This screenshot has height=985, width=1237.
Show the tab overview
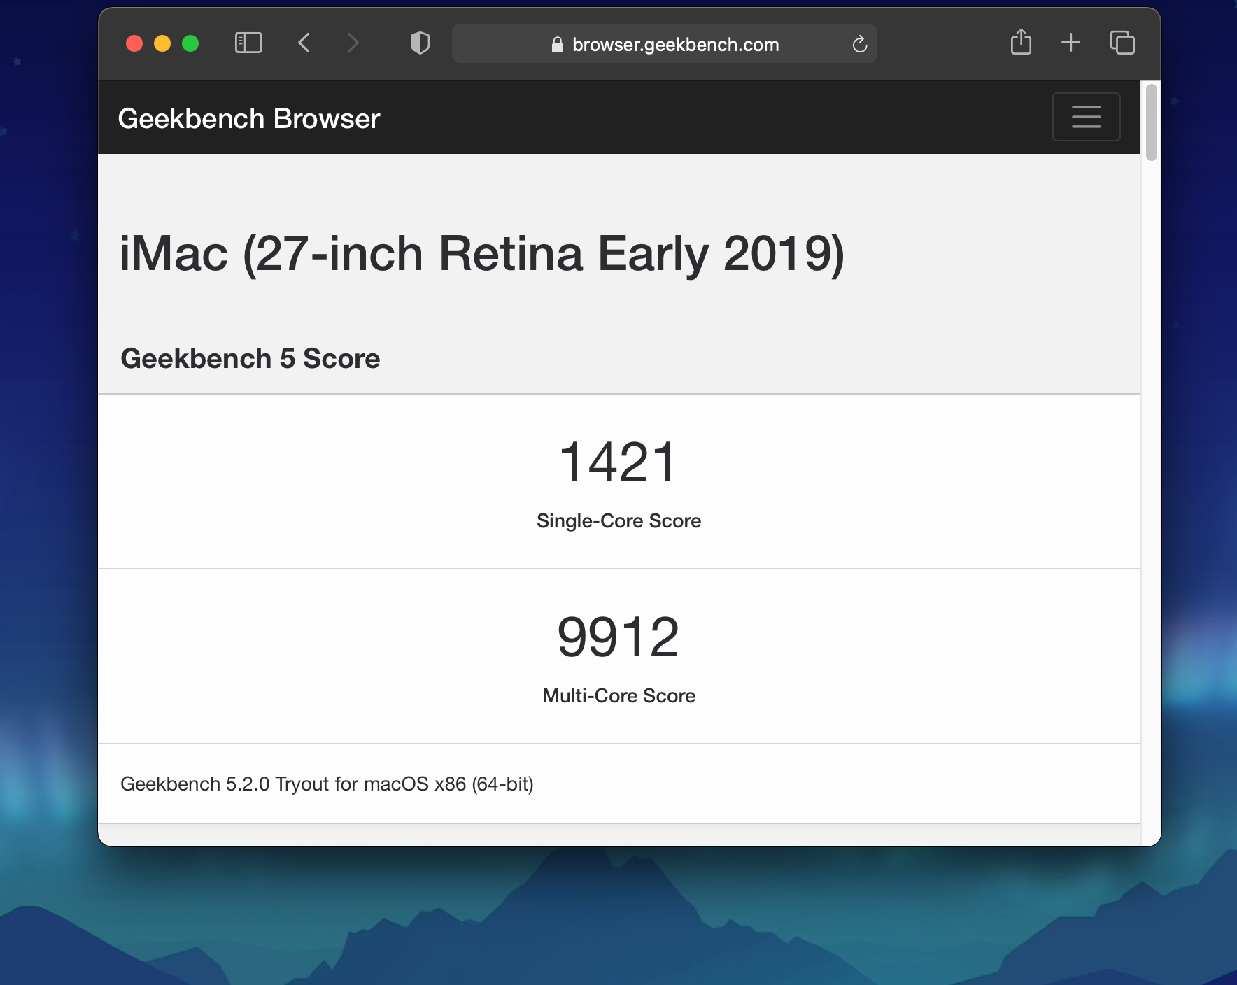(x=1122, y=43)
